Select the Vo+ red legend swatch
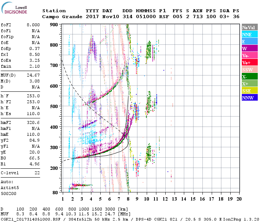260x222 pixels. pos(249,63)
